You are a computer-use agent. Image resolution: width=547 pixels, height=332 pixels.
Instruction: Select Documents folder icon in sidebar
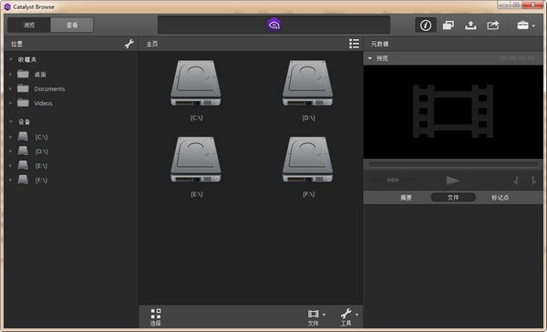(x=23, y=88)
